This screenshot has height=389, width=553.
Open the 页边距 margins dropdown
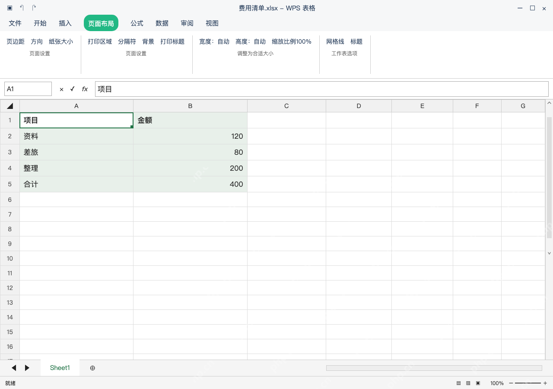(x=16, y=41)
